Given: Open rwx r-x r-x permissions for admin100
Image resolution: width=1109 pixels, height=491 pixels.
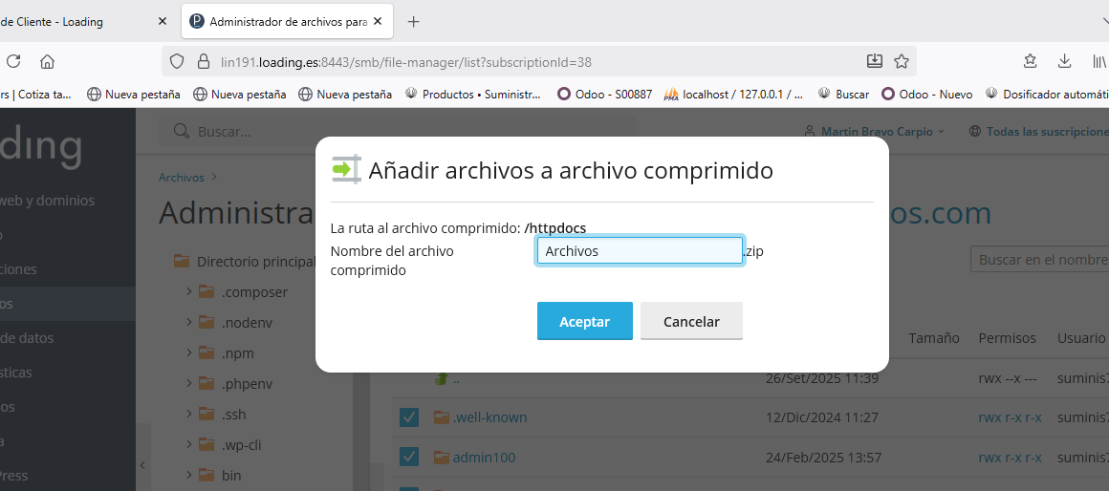Looking at the screenshot, I should pos(1010,458).
